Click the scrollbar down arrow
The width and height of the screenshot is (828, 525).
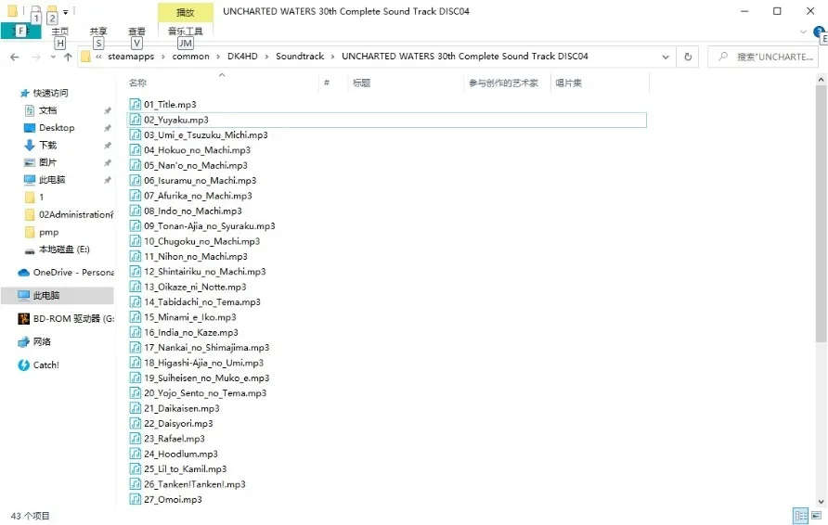pos(821,501)
